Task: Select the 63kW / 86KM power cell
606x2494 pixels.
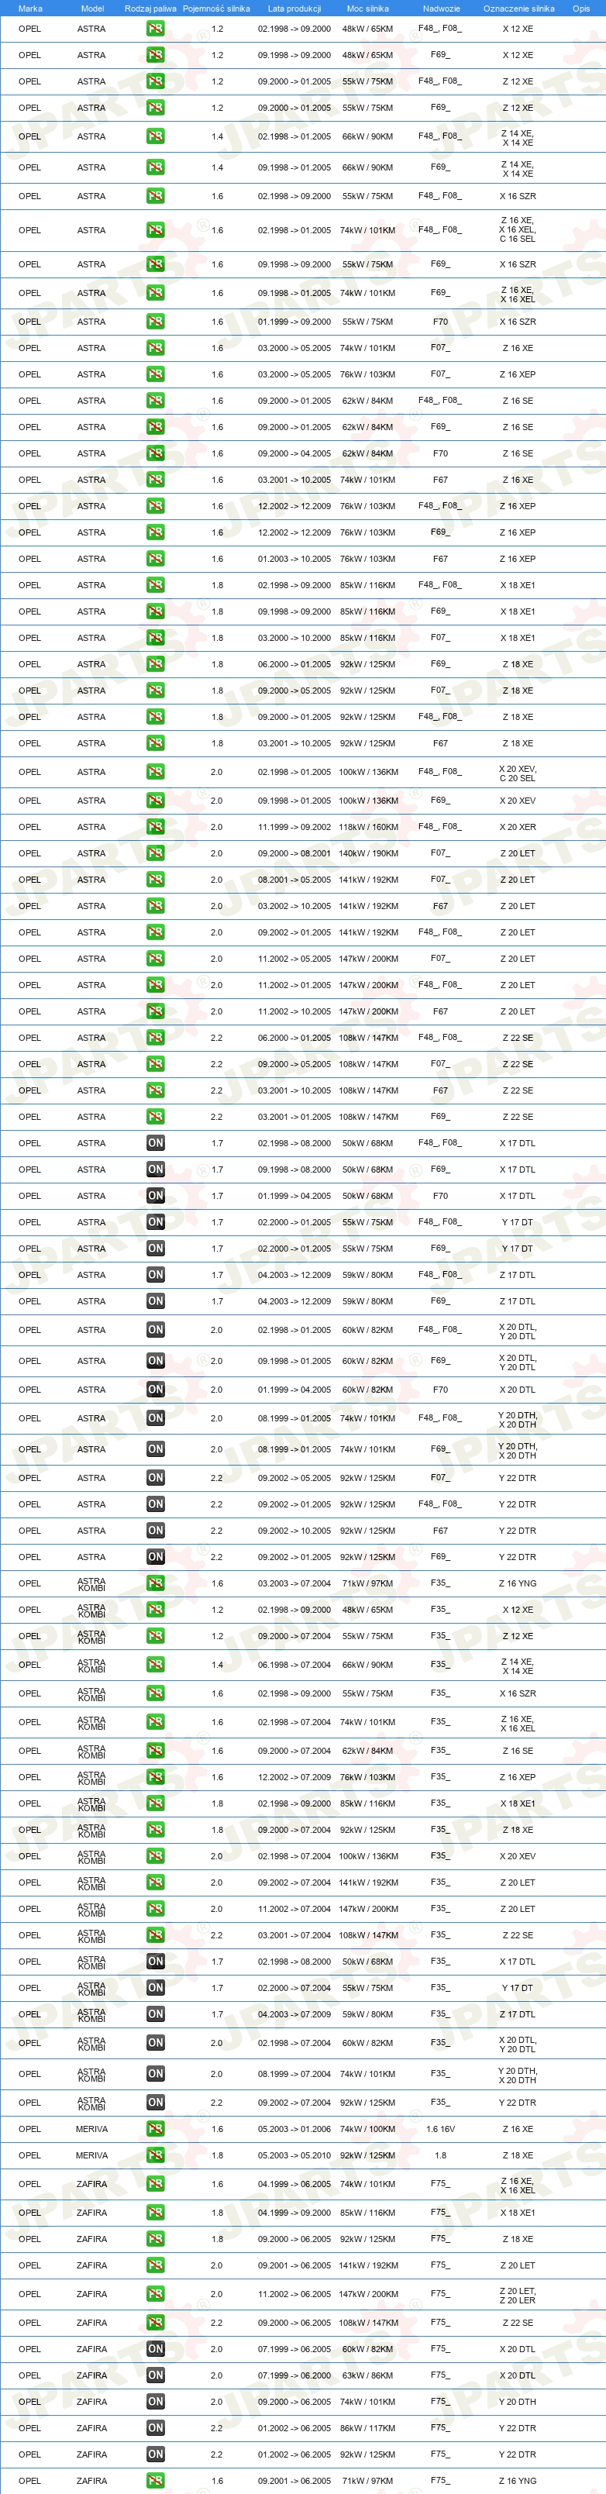Action: (368, 2375)
